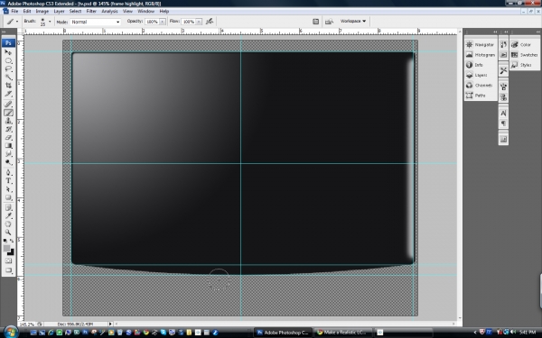Select the Elliptical Marquee tool

point(8,60)
